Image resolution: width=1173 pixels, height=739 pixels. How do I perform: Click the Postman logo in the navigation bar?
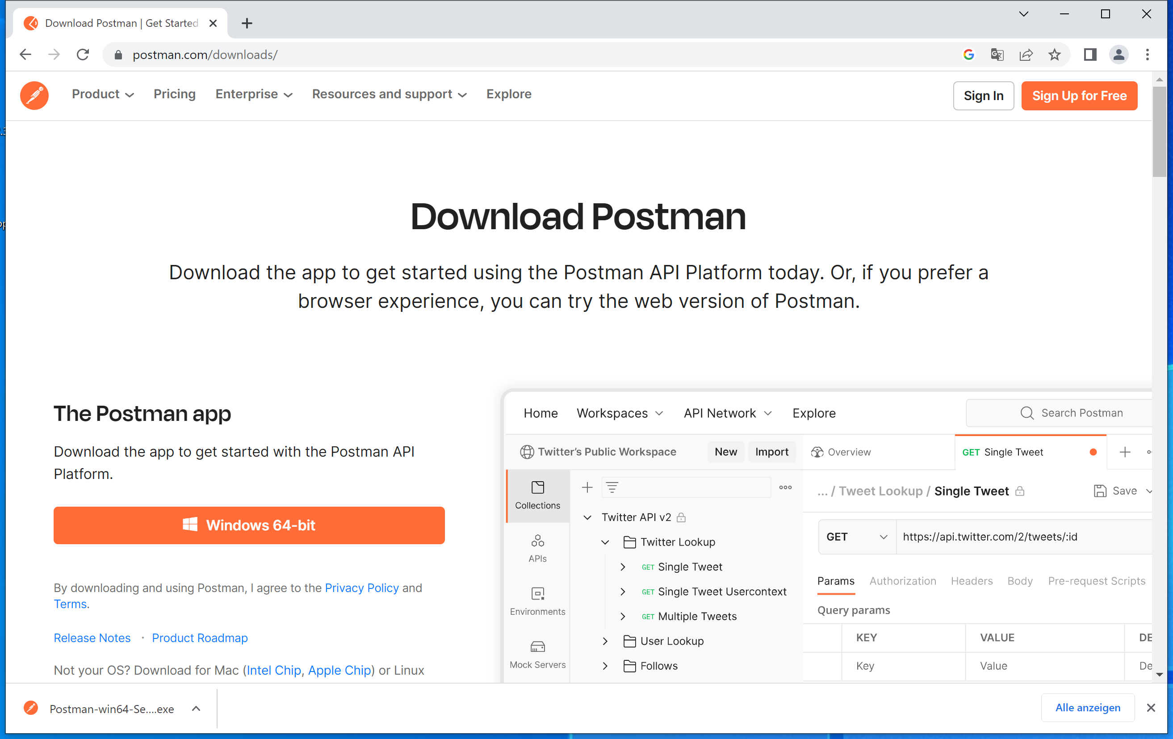tap(34, 96)
